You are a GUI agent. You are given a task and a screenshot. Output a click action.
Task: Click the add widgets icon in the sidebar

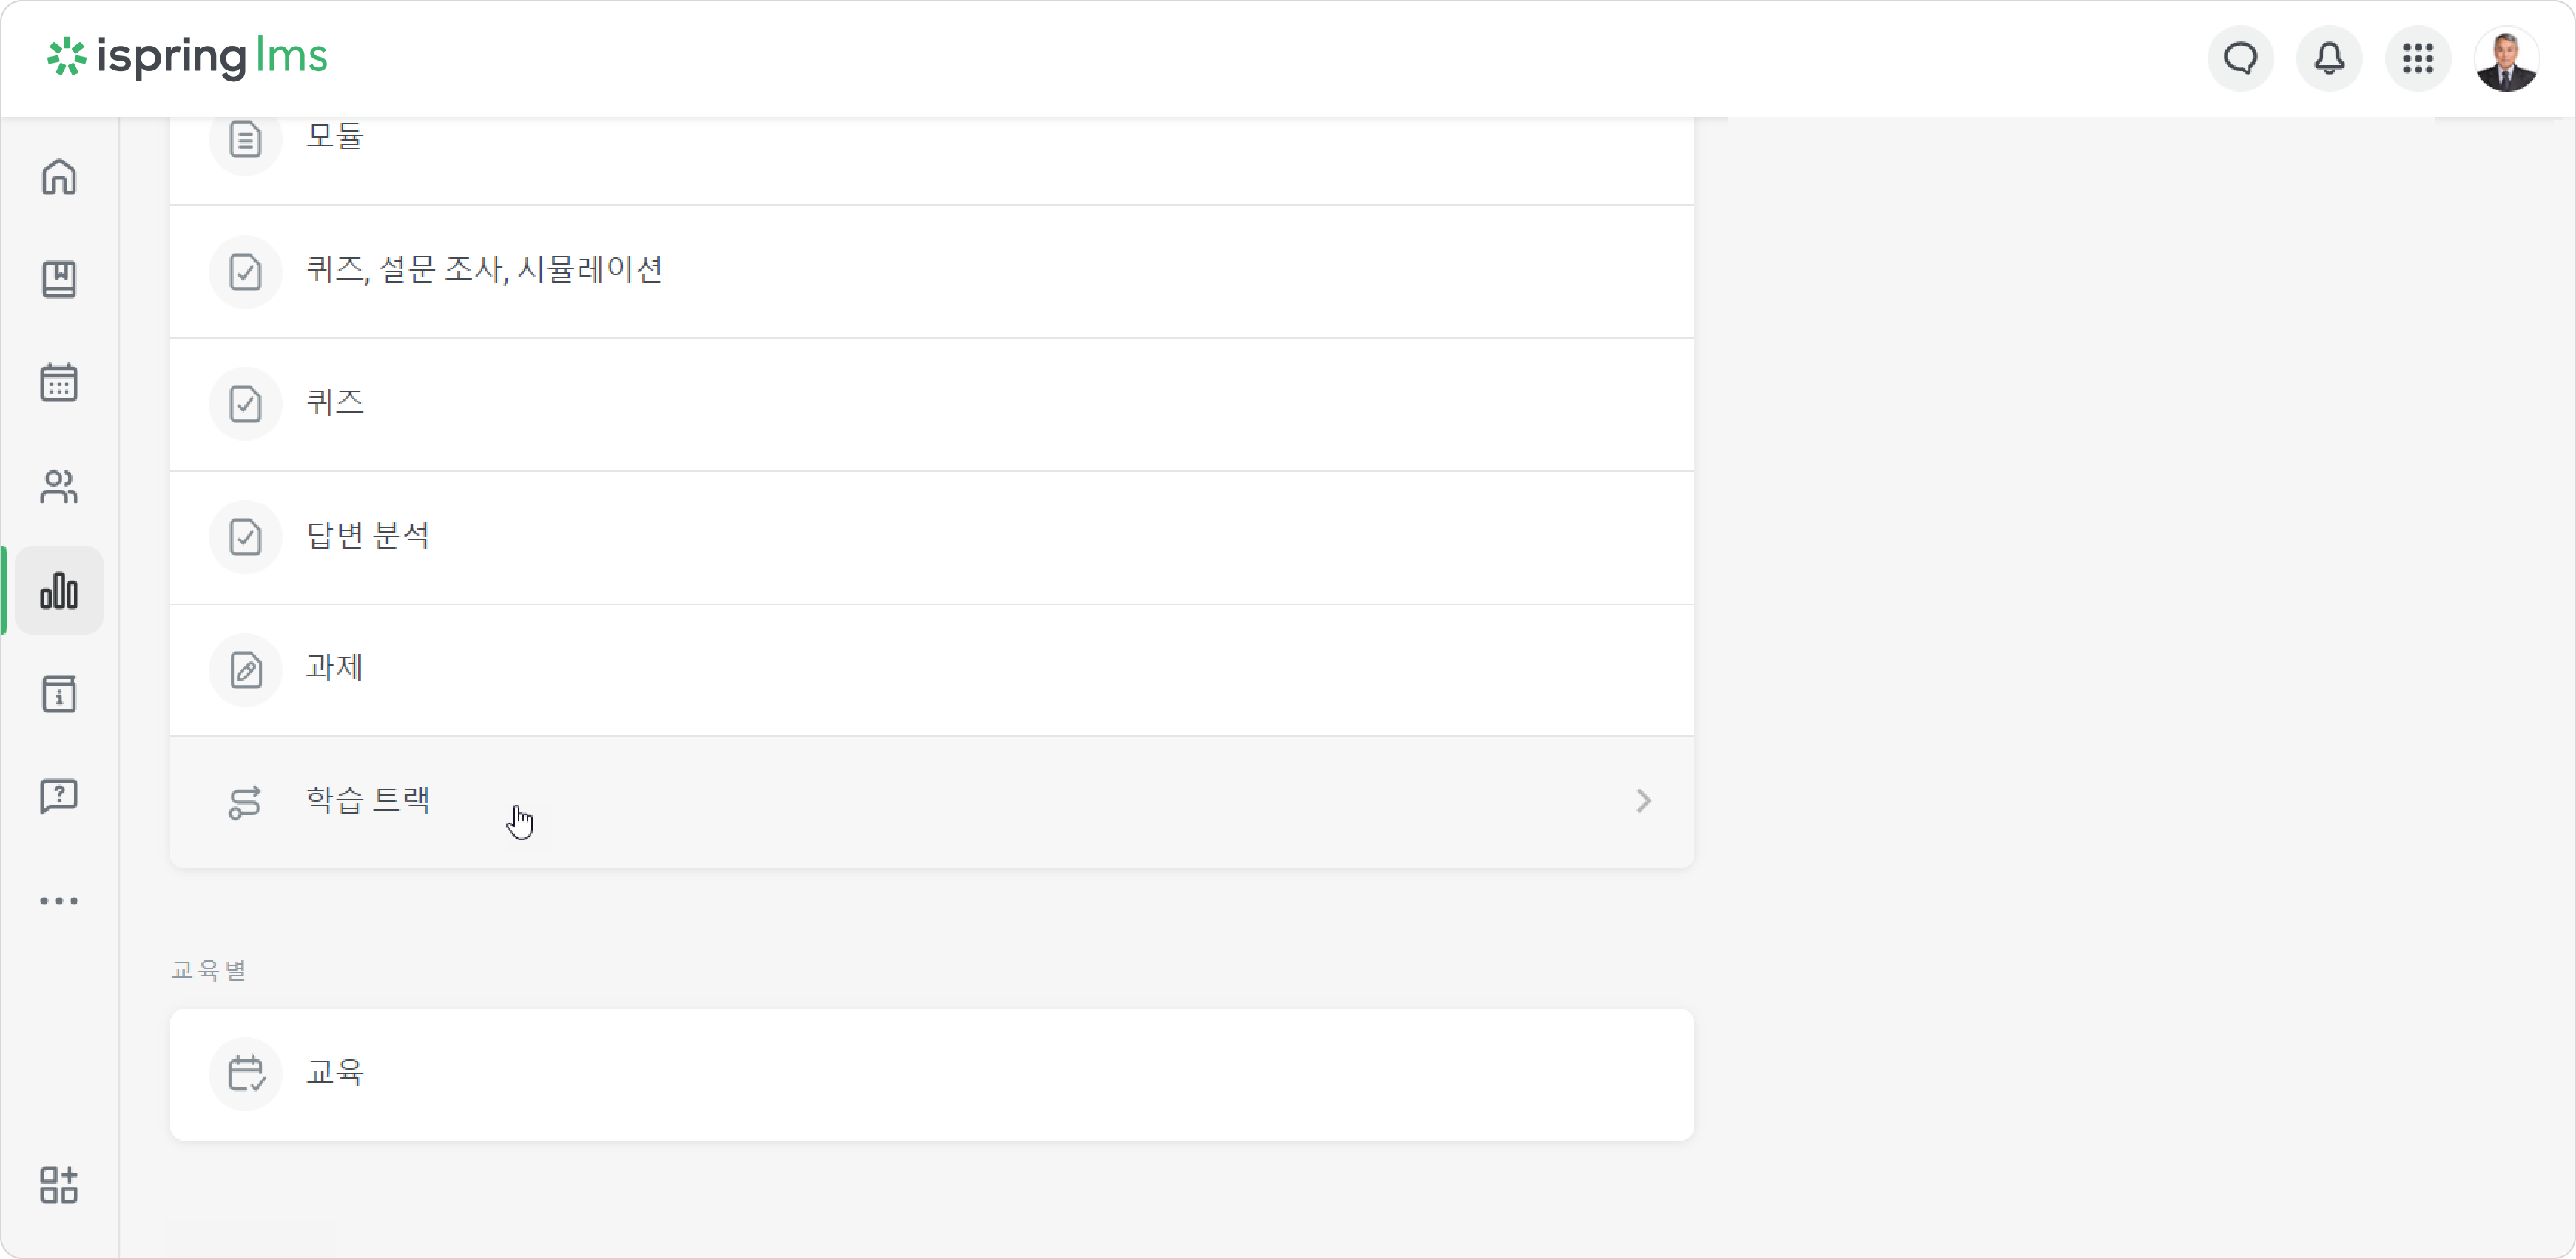[59, 1185]
